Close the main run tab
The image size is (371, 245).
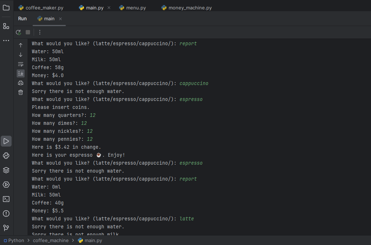pos(60,19)
